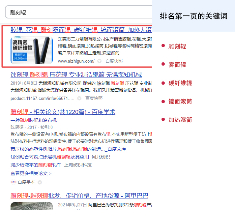
Task: Click the 百度学术 source label
Action: (26, 182)
